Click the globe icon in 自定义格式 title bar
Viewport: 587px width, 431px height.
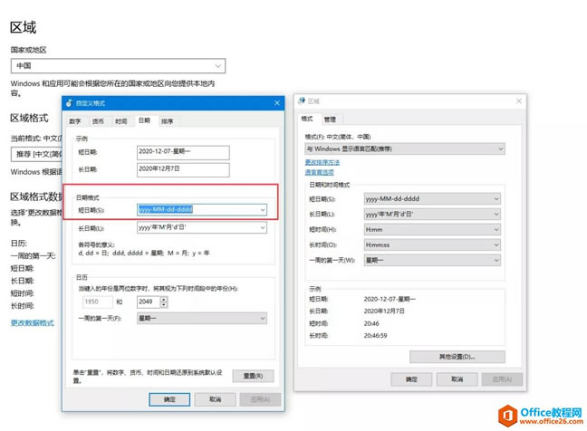tap(69, 103)
